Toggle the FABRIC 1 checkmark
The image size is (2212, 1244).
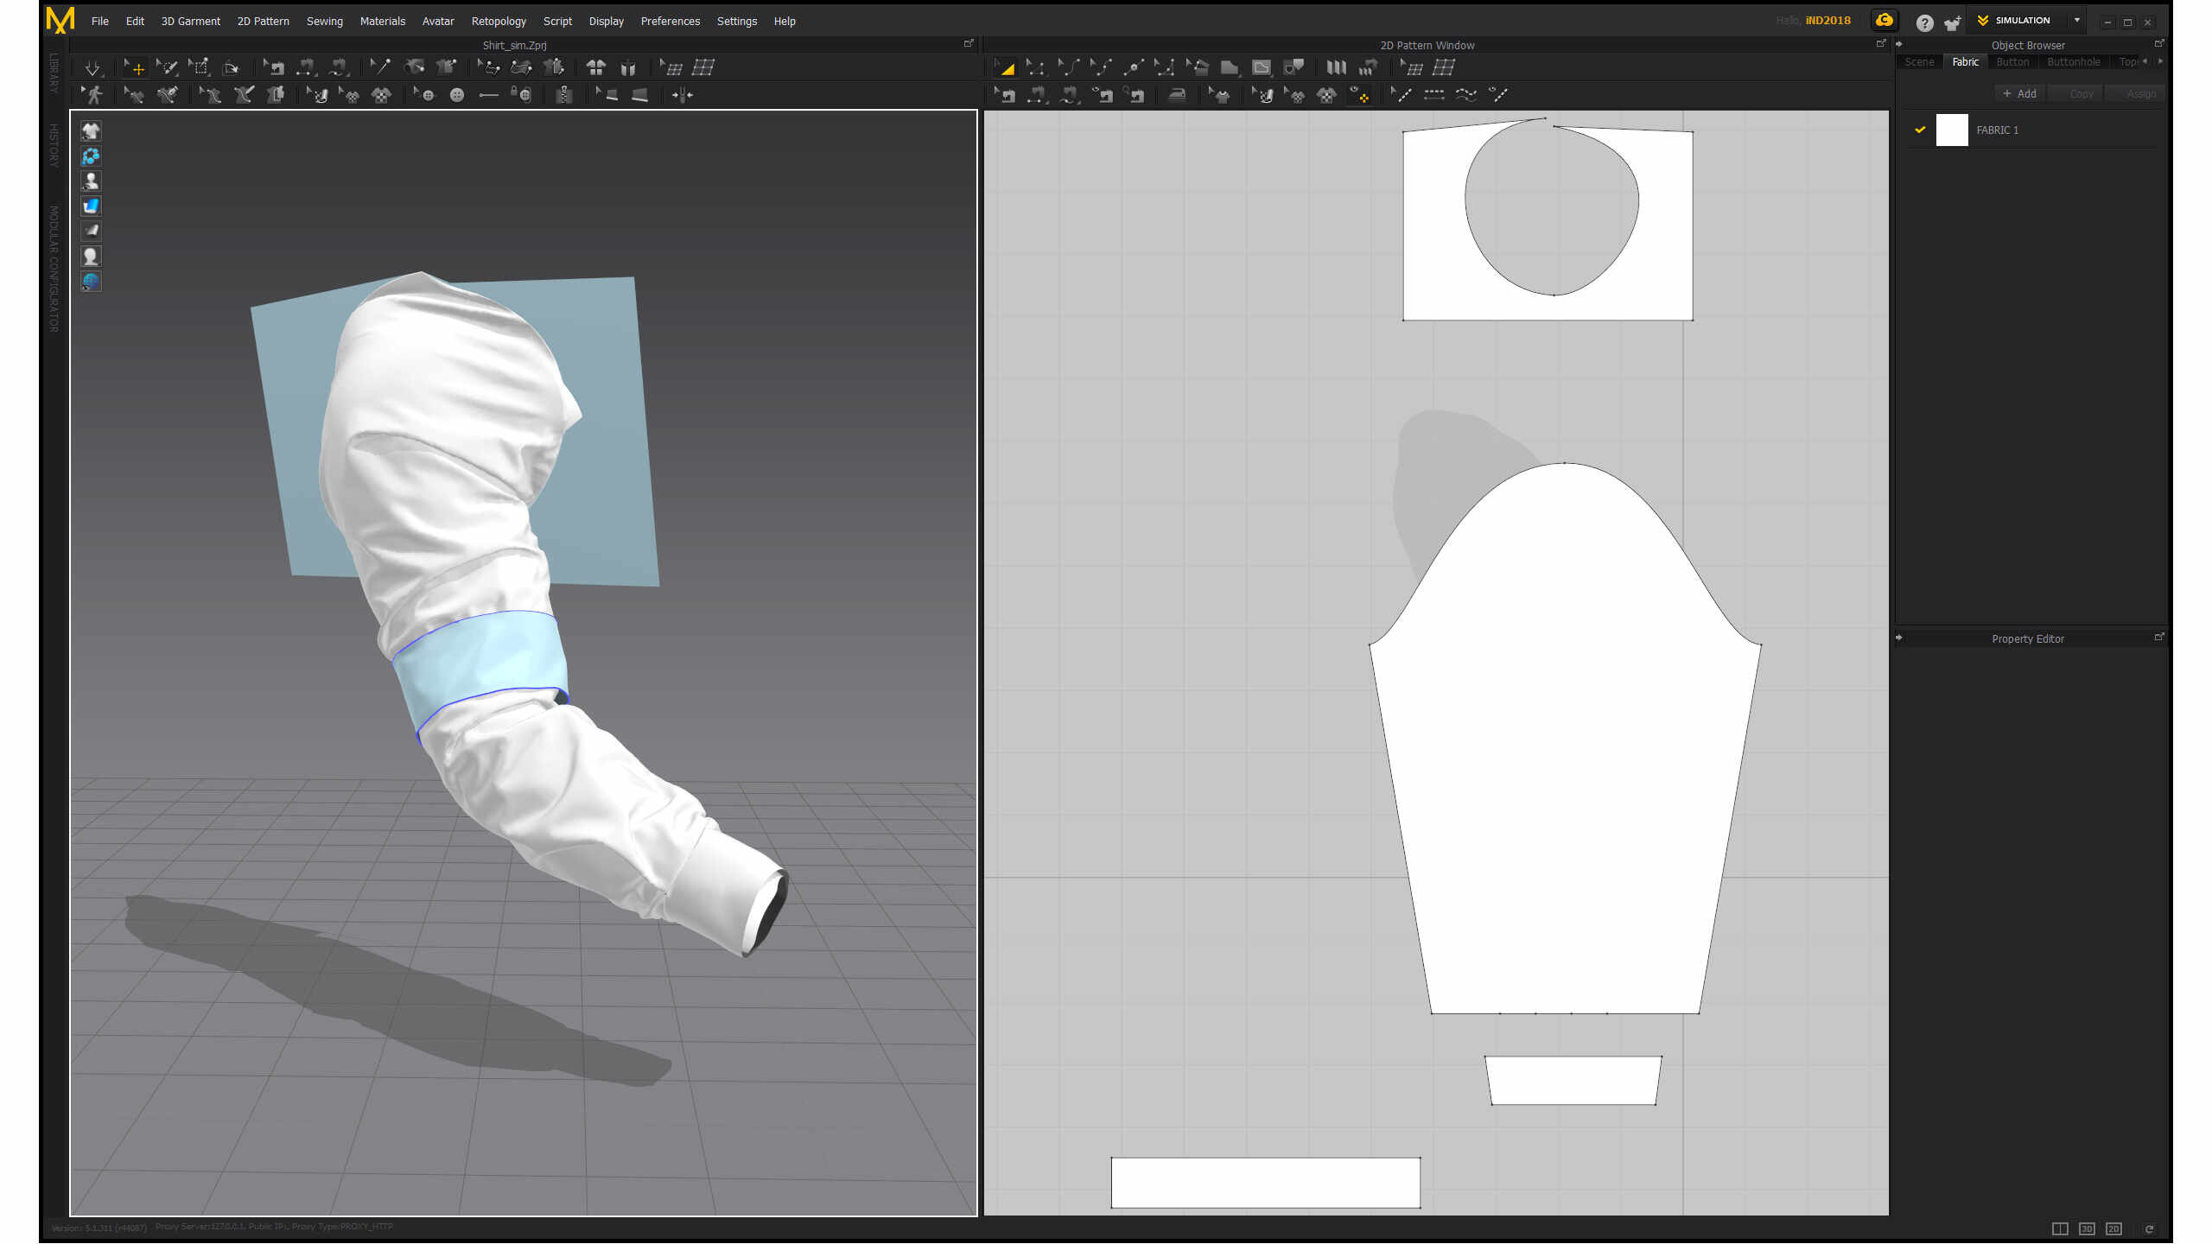pyautogui.click(x=1920, y=130)
